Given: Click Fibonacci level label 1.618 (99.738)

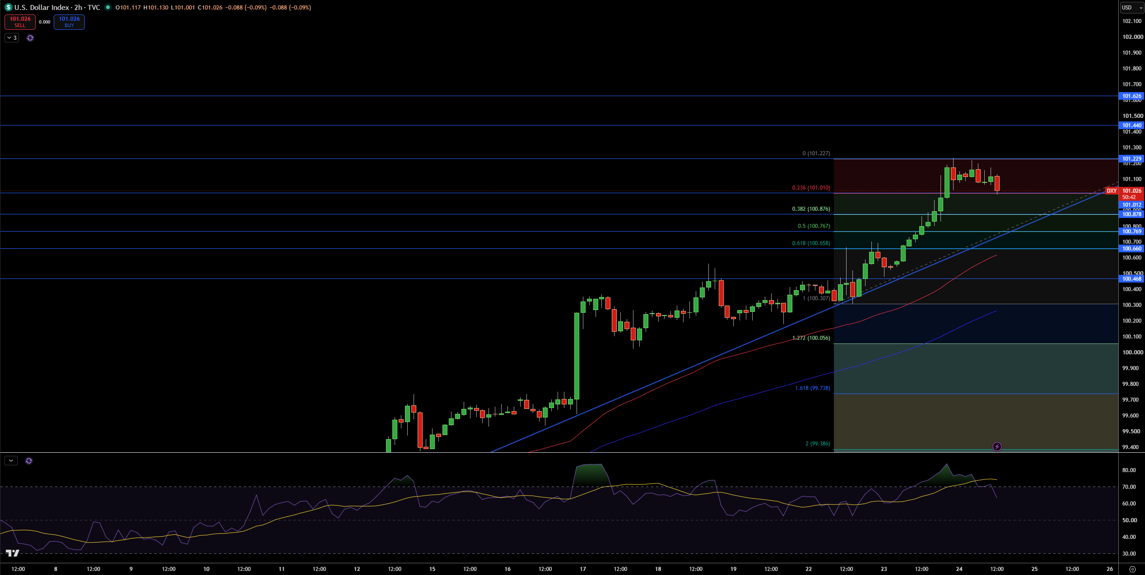Looking at the screenshot, I should click(812, 388).
